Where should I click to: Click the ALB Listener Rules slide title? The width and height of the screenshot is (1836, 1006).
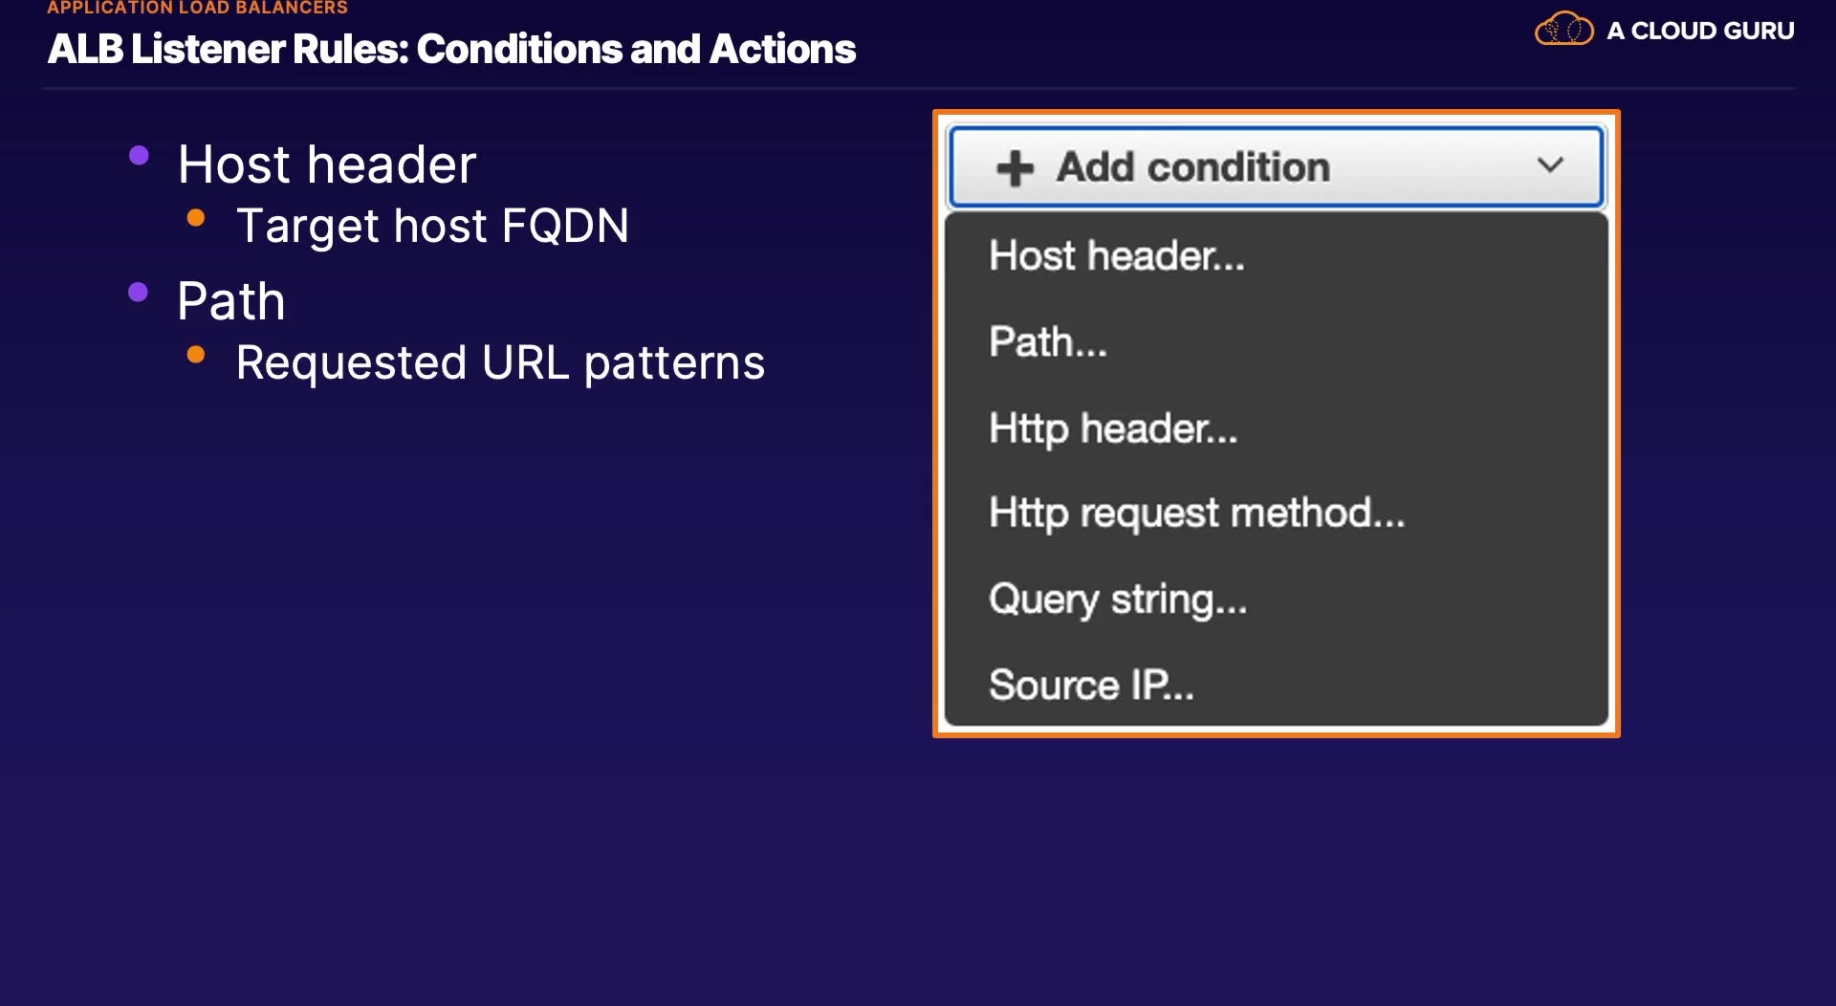click(451, 50)
